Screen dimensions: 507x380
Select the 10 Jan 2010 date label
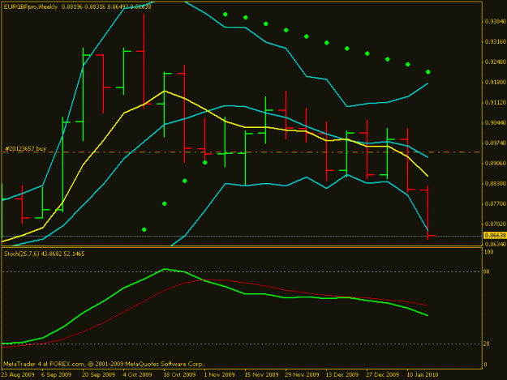[x=423, y=375]
